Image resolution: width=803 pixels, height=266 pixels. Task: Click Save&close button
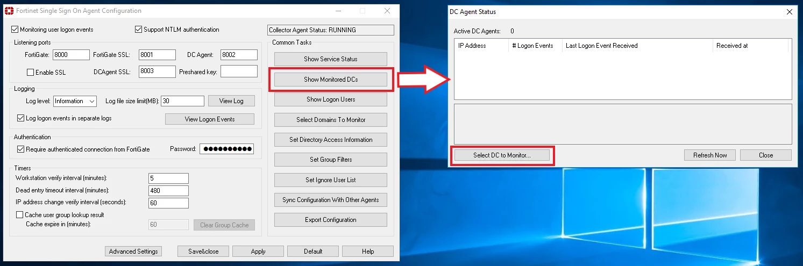pyautogui.click(x=203, y=251)
